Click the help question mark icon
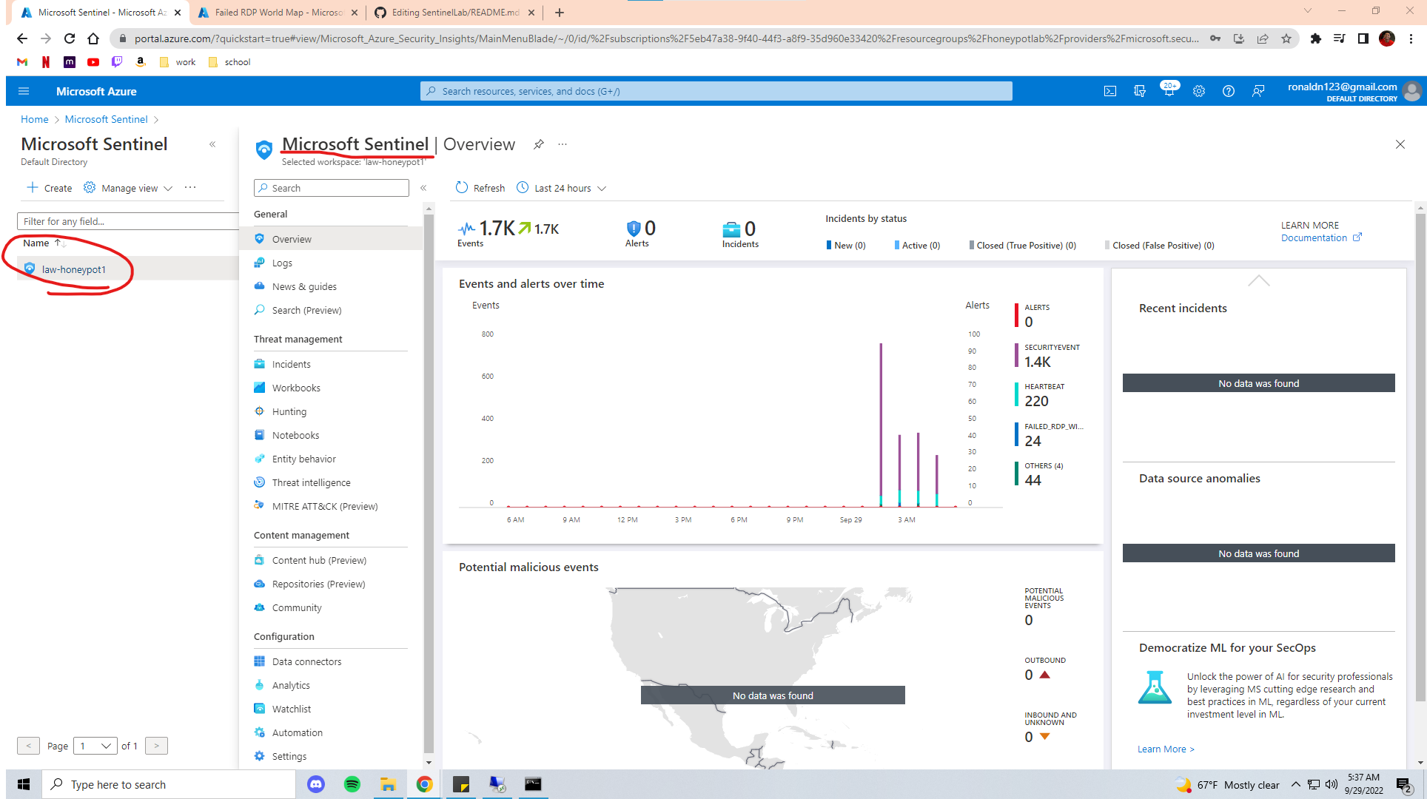Image resolution: width=1427 pixels, height=799 pixels. pos(1229,91)
